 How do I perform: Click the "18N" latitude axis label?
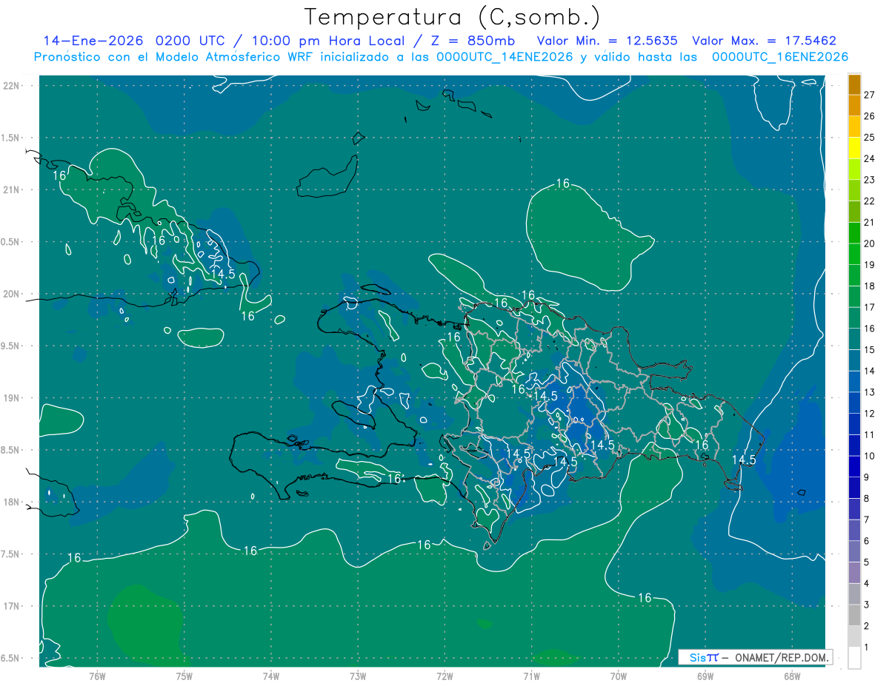[10, 502]
